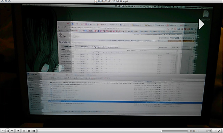This screenshot has height=133, width=223.
Task: Open the audio effects equalizer panel
Action: pyautogui.click(x=214, y=131)
